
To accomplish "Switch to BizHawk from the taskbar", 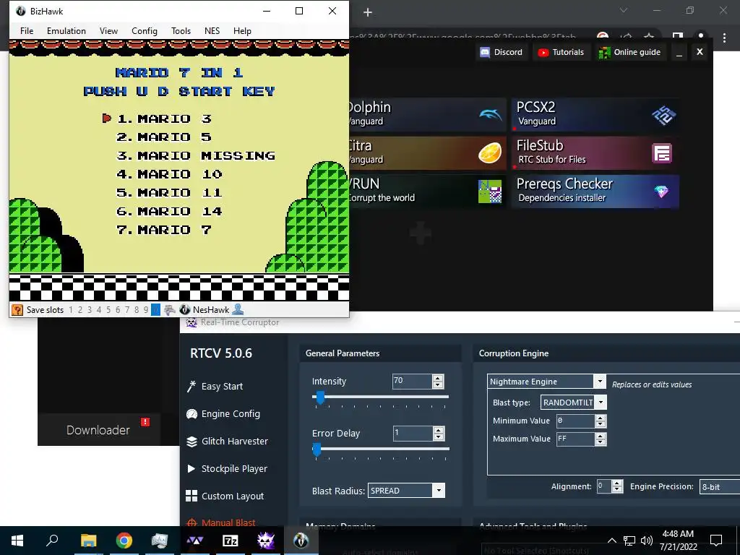I will [301, 541].
